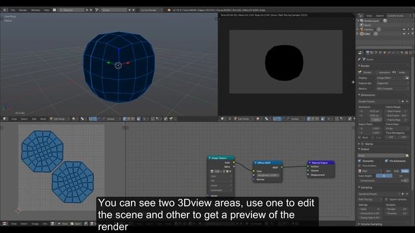Toggle the Square Samples checkbox
Screen dimensions: 415x233
pos(386,199)
